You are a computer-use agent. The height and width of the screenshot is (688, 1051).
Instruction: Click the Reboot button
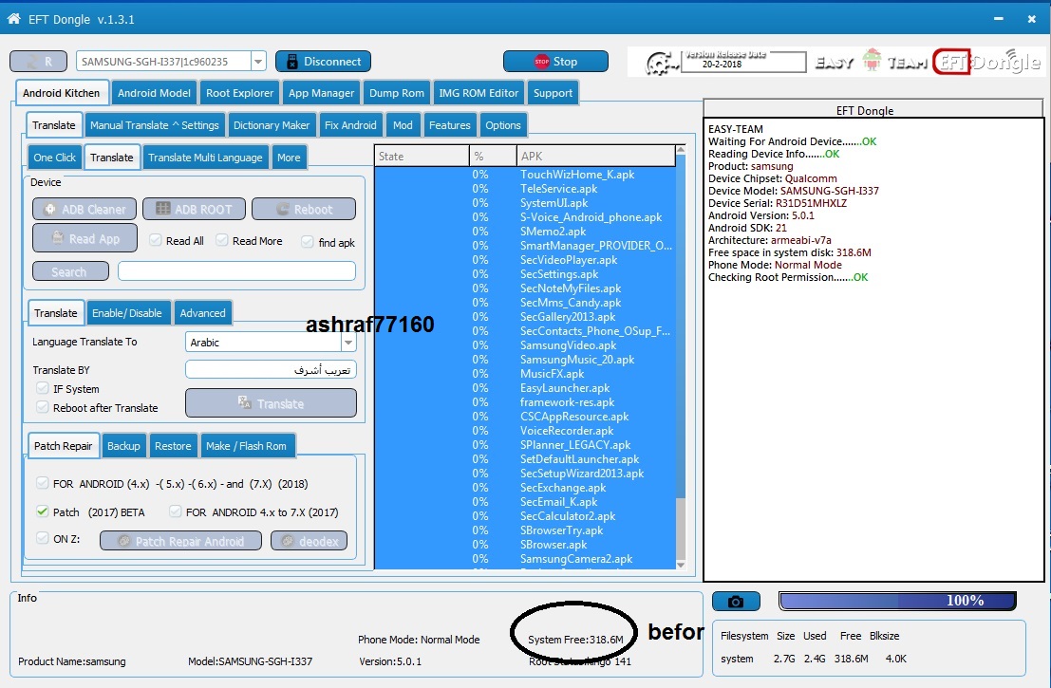coord(304,209)
